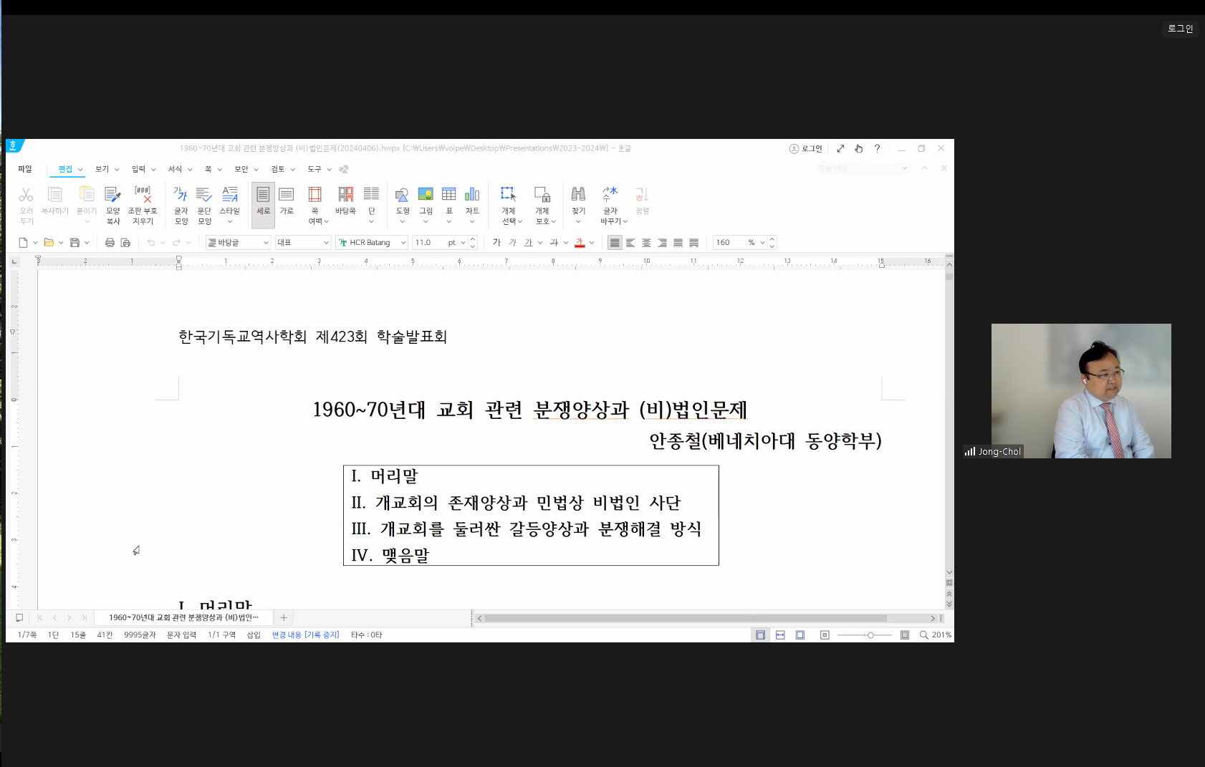The image size is (1205, 767).
Task: Click the open folder icon
Action: [49, 243]
